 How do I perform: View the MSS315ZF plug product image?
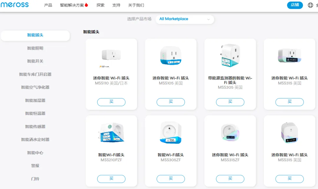[230, 132]
